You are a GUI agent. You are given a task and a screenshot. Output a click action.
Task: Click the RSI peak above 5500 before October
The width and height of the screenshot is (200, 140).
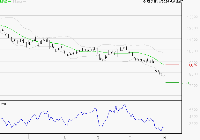click(x=125, y=104)
